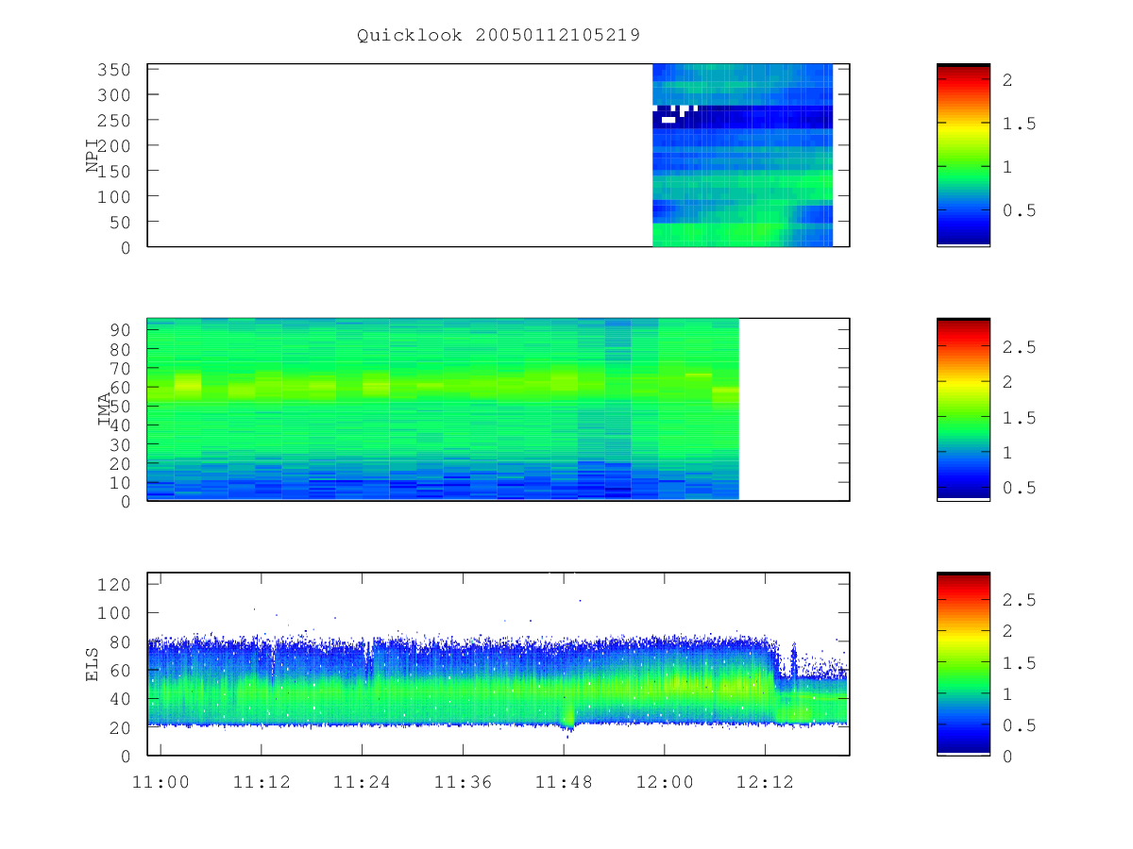1133x849 pixels.
Task: Click the IMA colorbar
Action: coord(963,409)
